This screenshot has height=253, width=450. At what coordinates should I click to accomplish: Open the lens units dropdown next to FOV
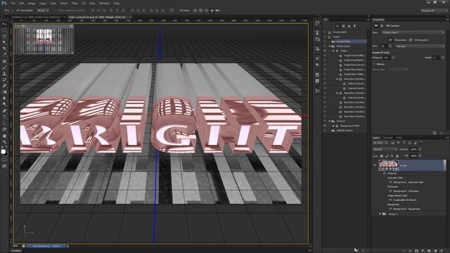[420, 46]
